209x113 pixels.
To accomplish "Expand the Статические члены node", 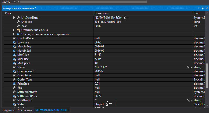I will tap(14, 30).
